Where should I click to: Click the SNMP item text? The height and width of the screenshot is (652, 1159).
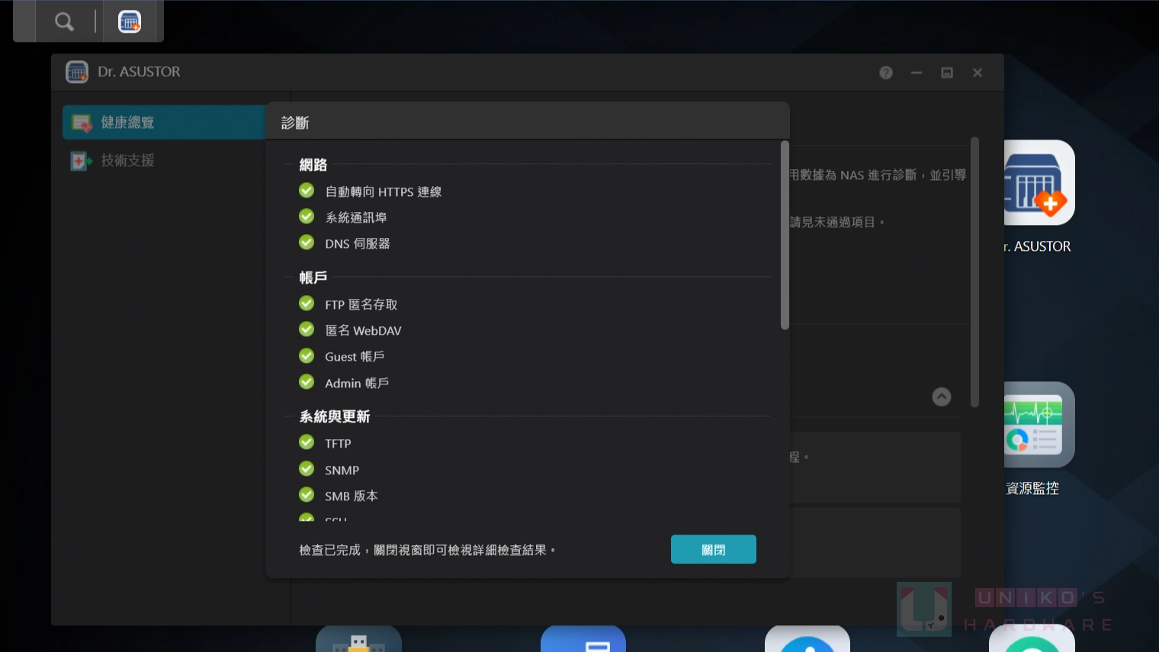pos(342,471)
